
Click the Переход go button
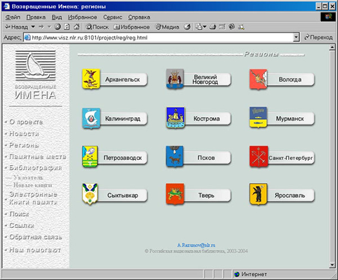(x=318, y=37)
